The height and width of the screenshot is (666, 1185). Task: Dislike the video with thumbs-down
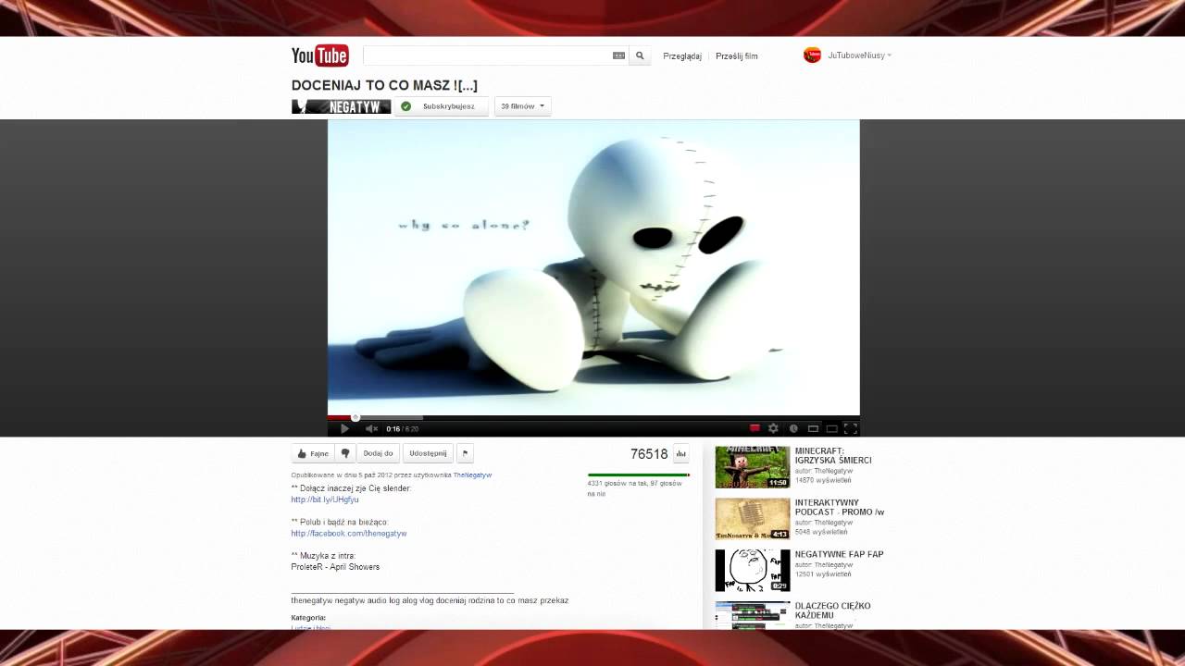(x=345, y=453)
